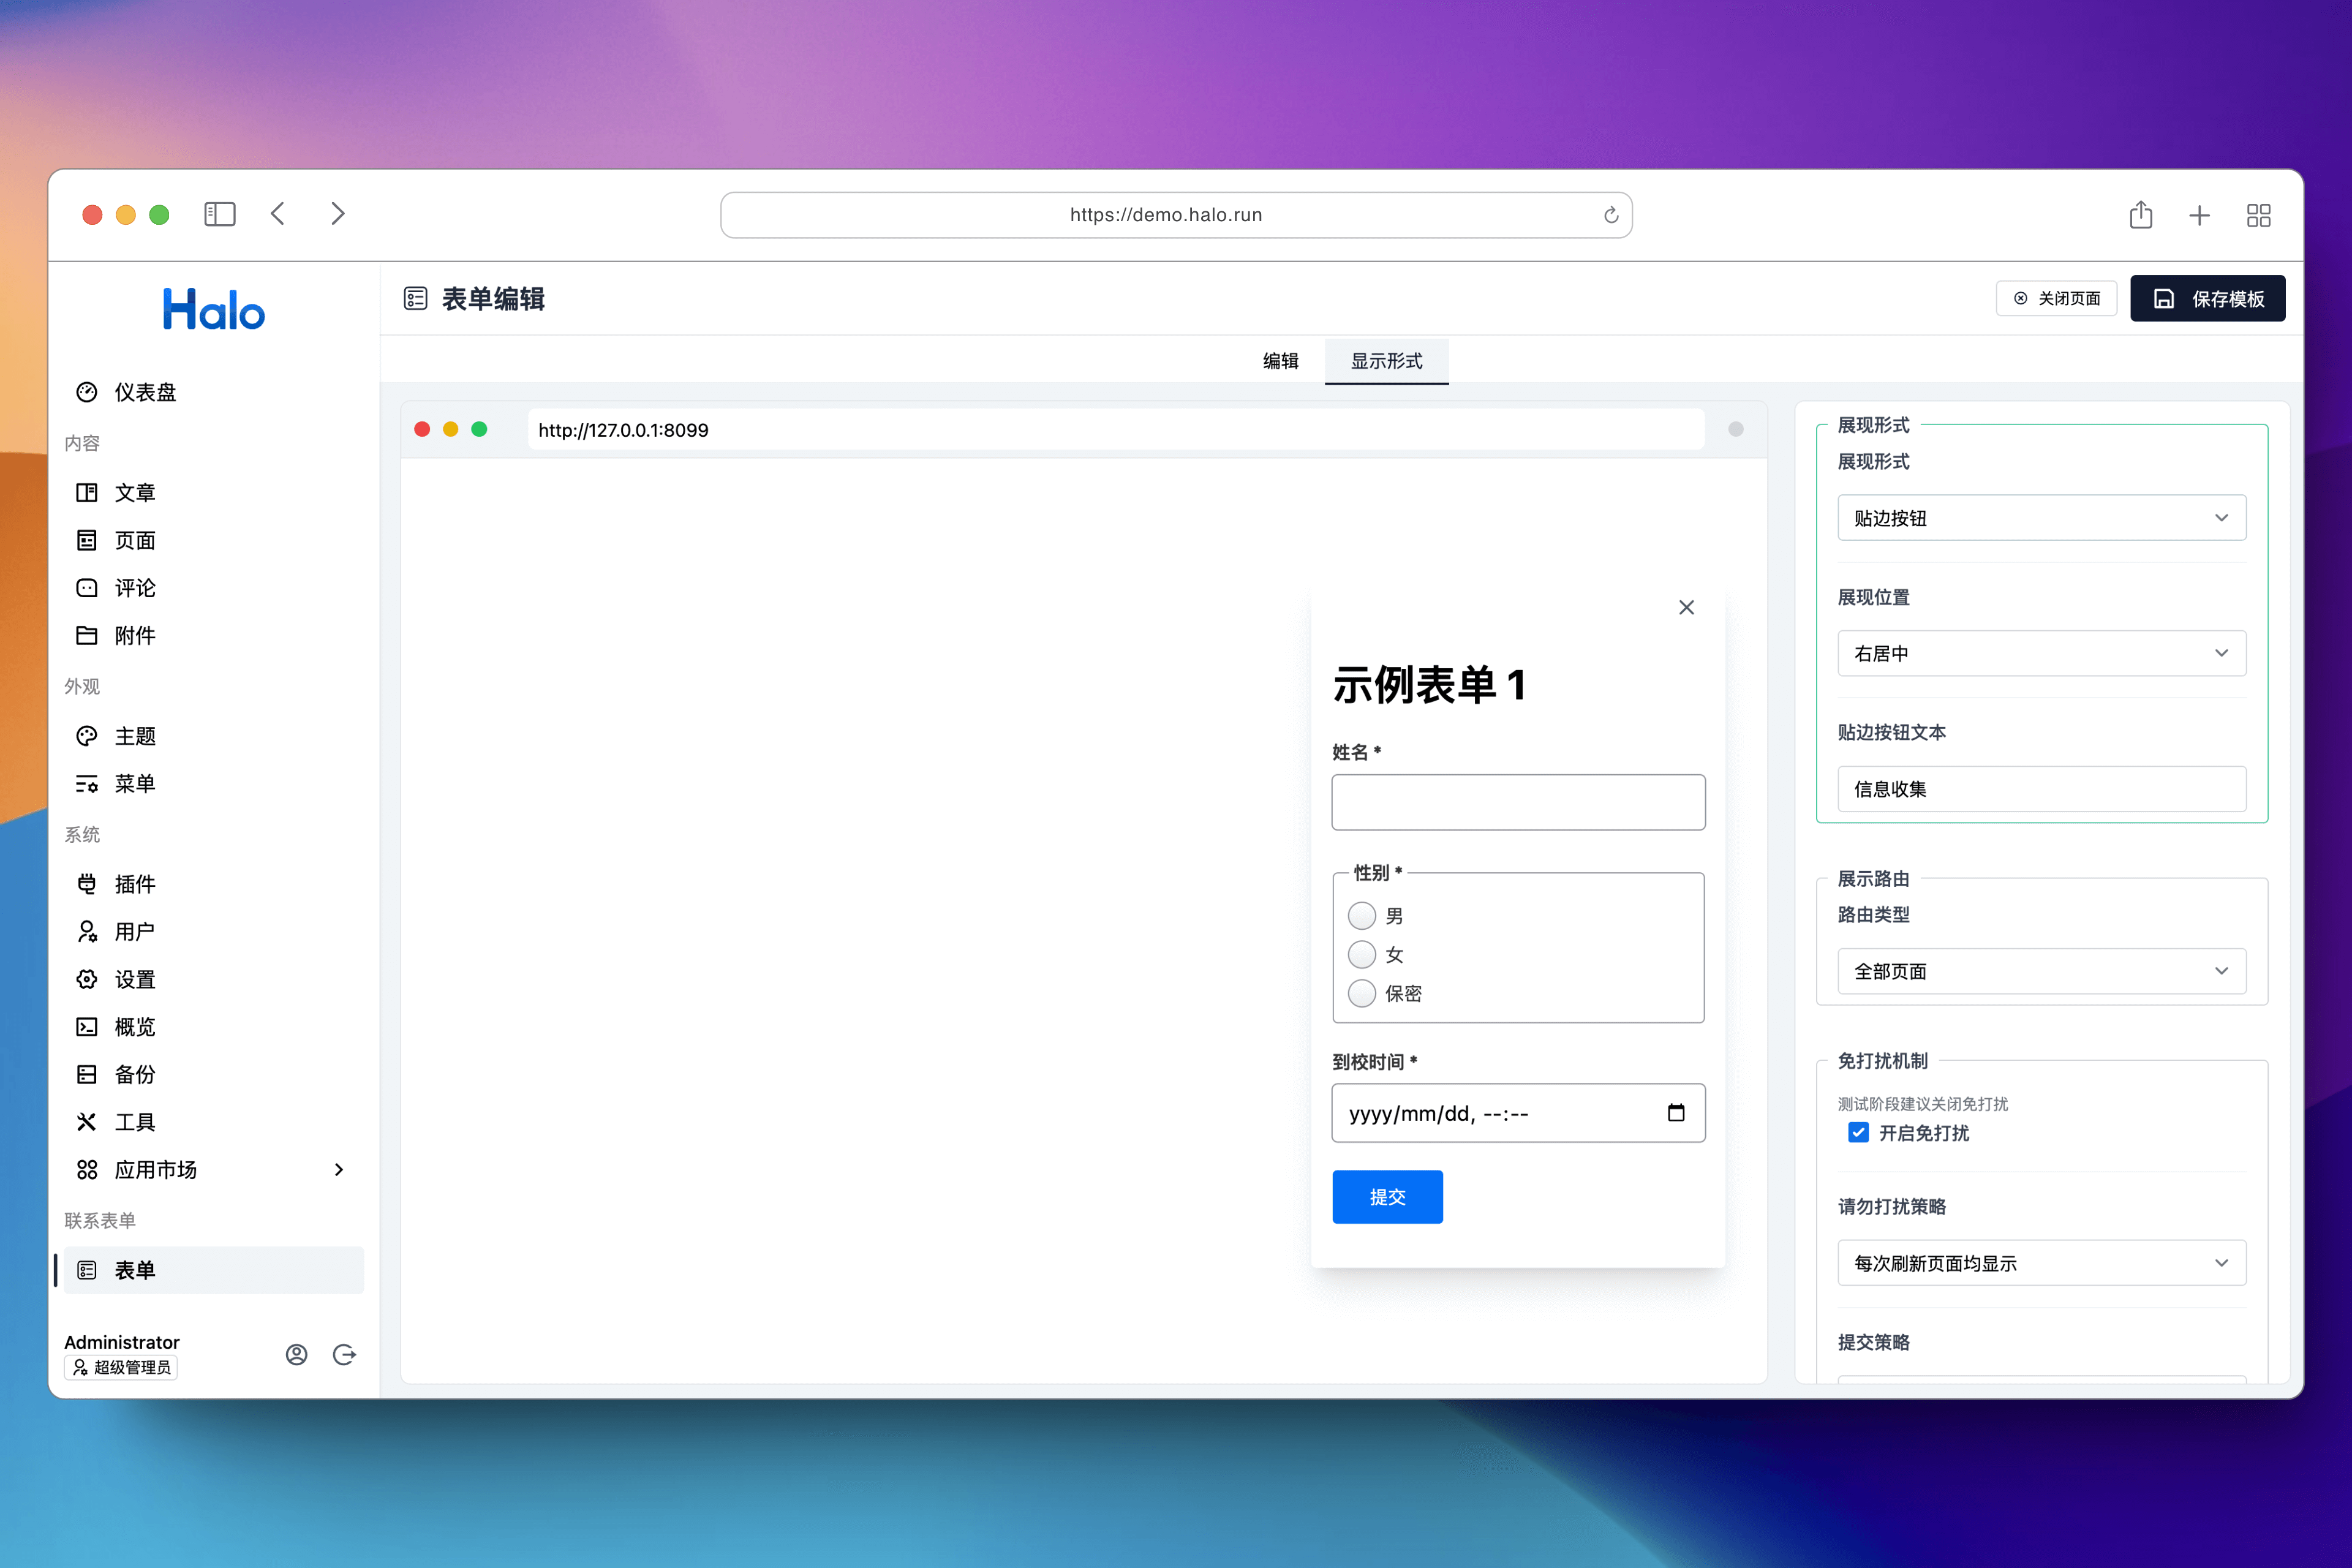Expand the 应用市场 chevron arrow
This screenshot has height=1568, width=2352.
click(339, 1169)
